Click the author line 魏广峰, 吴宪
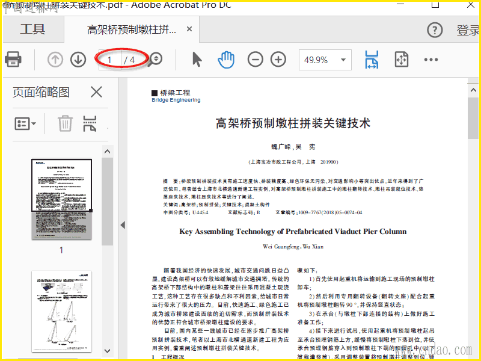 coord(293,147)
